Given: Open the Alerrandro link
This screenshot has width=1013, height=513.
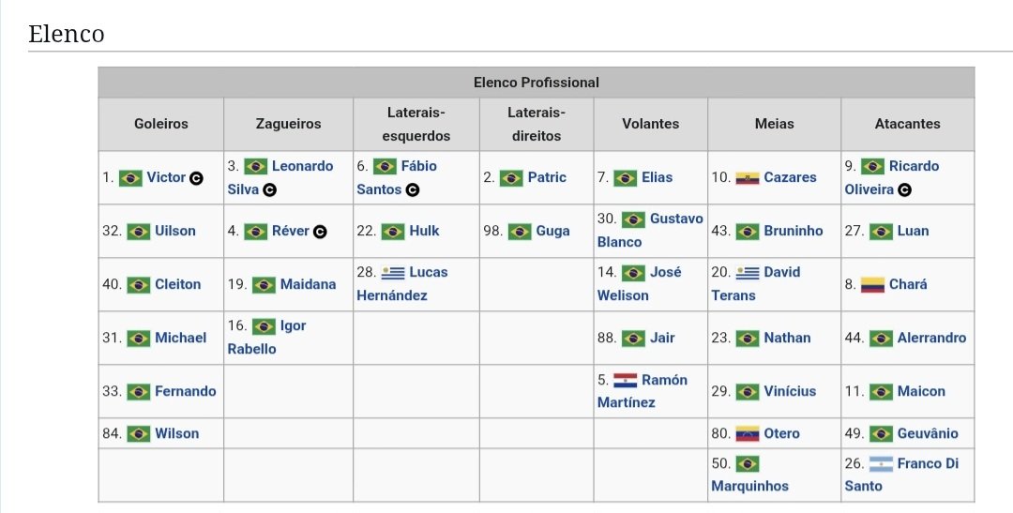Looking at the screenshot, I should pos(931,338).
